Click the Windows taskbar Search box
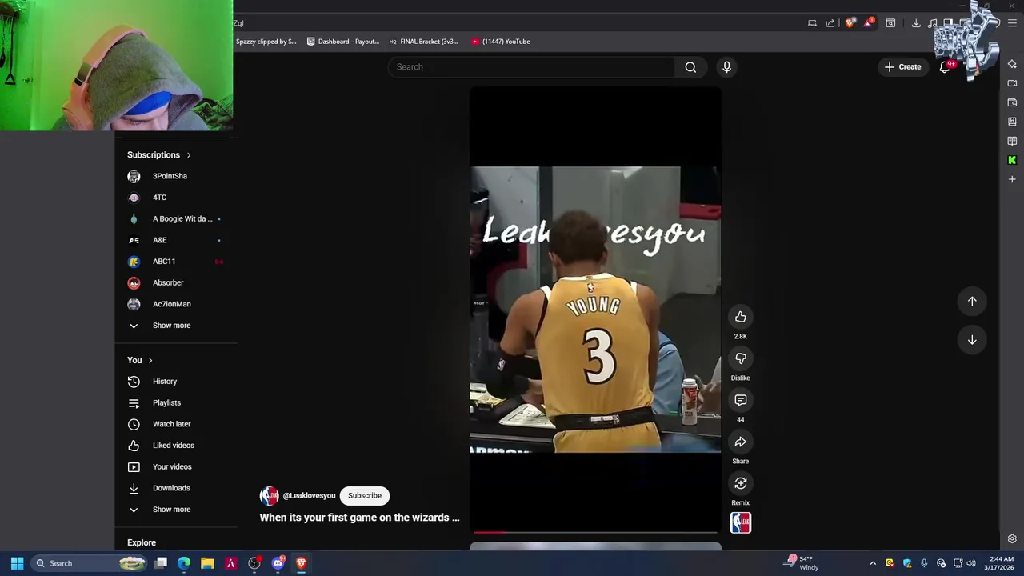 [x=90, y=563]
